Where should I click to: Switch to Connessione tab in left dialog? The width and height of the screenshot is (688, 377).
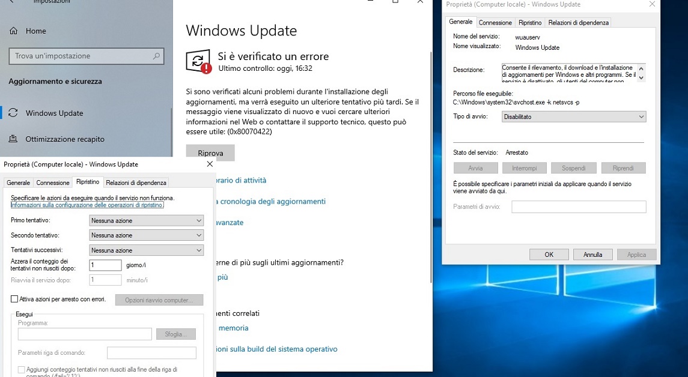[53, 182]
